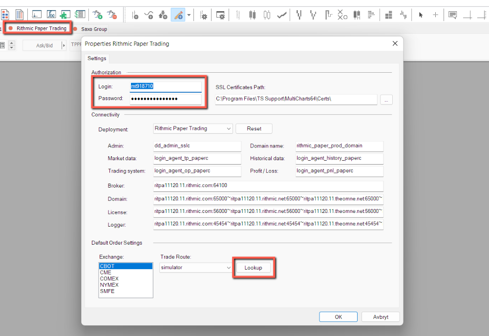This screenshot has height=336, width=489.
Task: Open Format Instruments gear icon
Action: pyautogui.click(x=203, y=15)
